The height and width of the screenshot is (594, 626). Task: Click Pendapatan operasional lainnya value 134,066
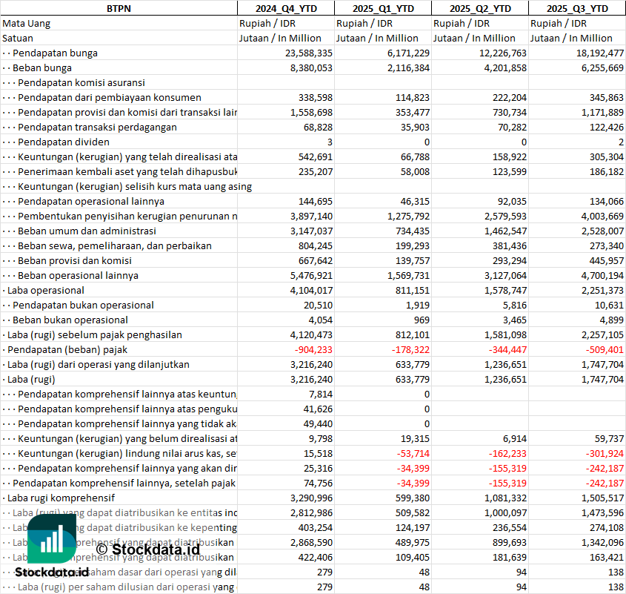607,201
